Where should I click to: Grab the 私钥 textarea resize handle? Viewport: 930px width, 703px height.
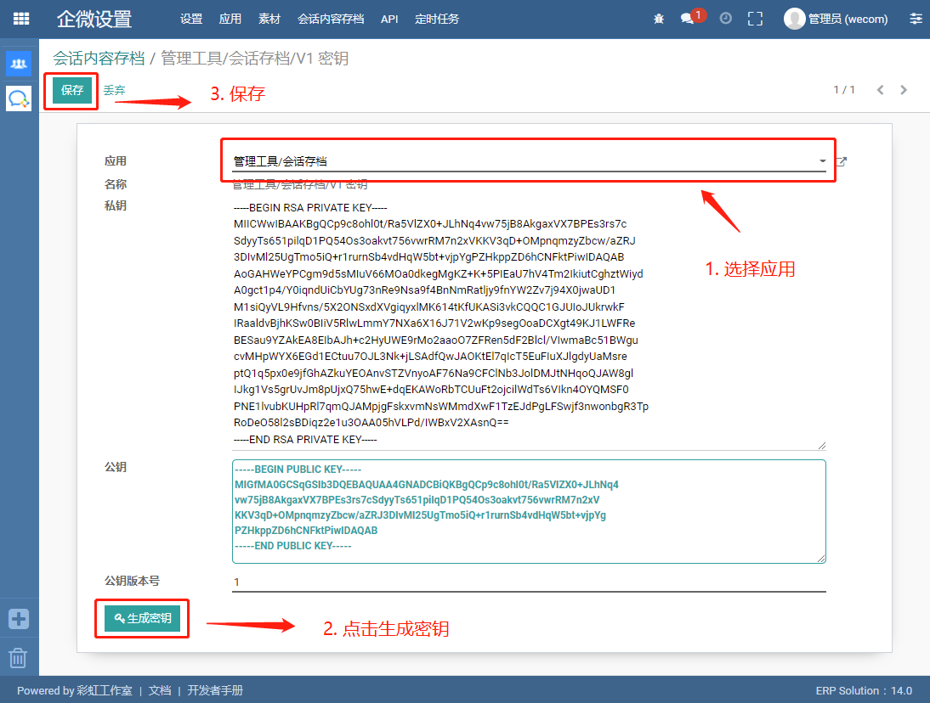tap(821, 446)
